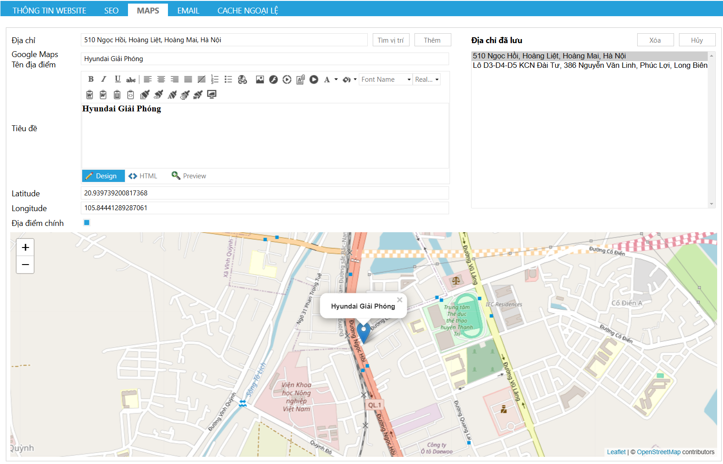Center-align the editor text

click(161, 80)
